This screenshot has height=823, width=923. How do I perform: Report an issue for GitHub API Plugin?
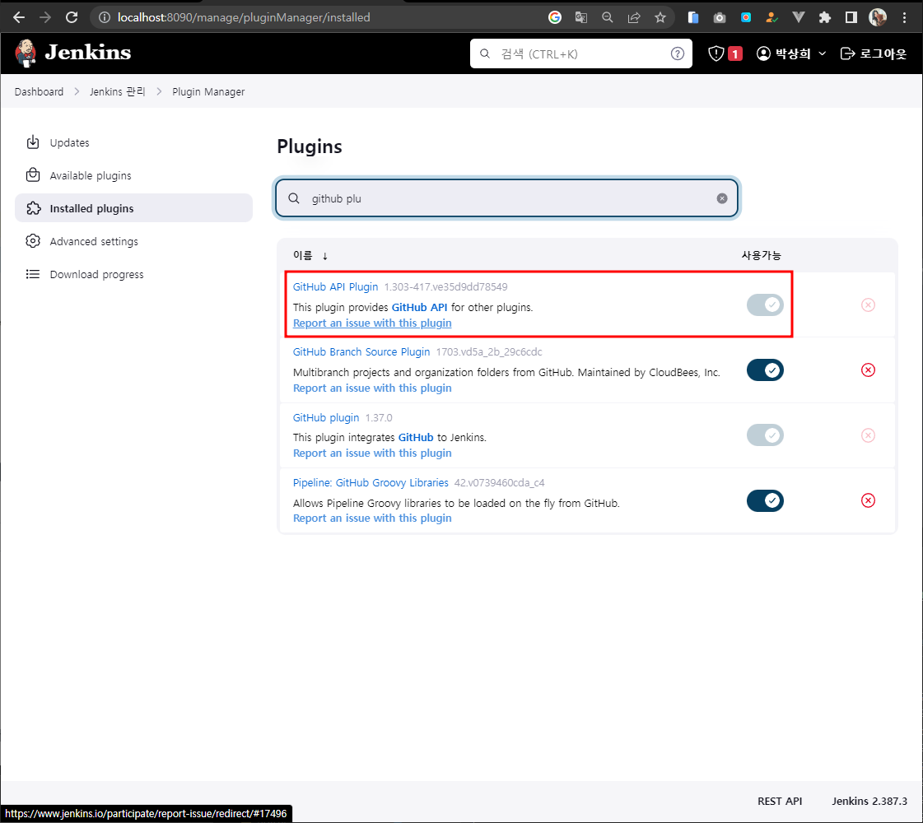tap(372, 323)
